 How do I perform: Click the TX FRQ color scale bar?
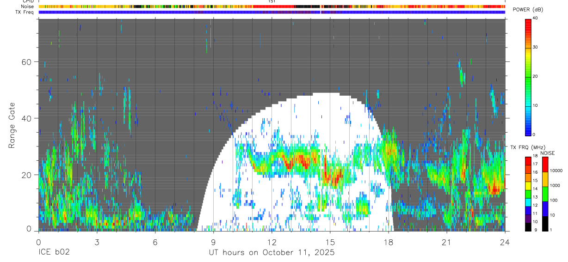click(x=528, y=194)
